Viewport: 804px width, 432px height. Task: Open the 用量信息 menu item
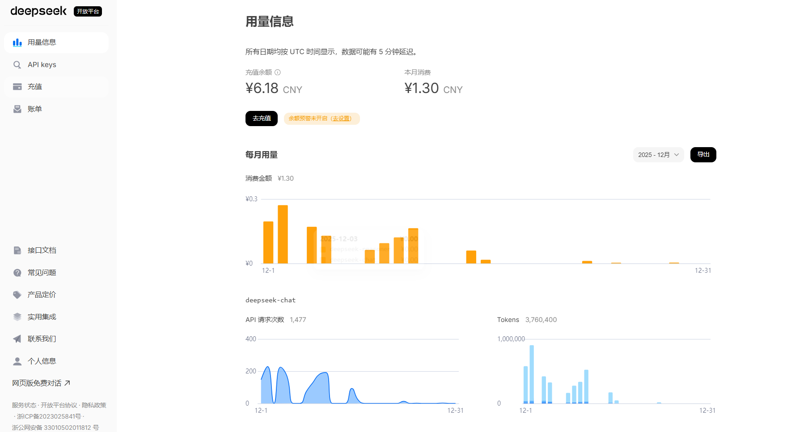[56, 42]
